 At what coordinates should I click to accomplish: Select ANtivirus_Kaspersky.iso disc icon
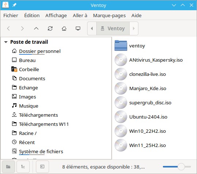(121, 60)
